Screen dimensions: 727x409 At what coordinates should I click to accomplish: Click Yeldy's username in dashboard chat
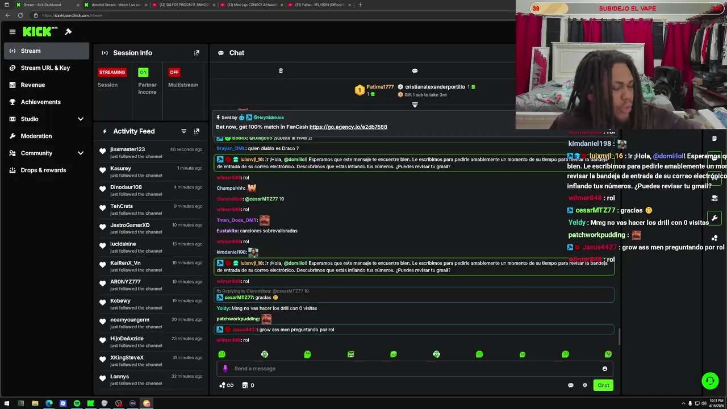click(223, 308)
